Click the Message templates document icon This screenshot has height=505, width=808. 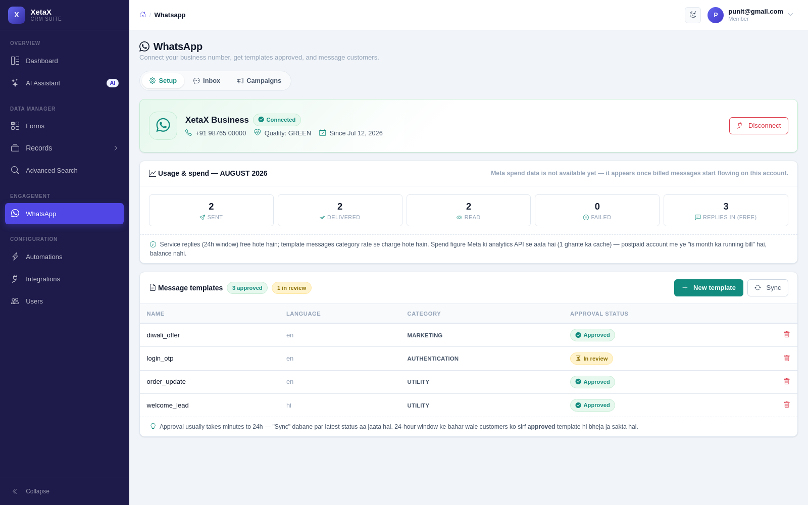coord(153,287)
